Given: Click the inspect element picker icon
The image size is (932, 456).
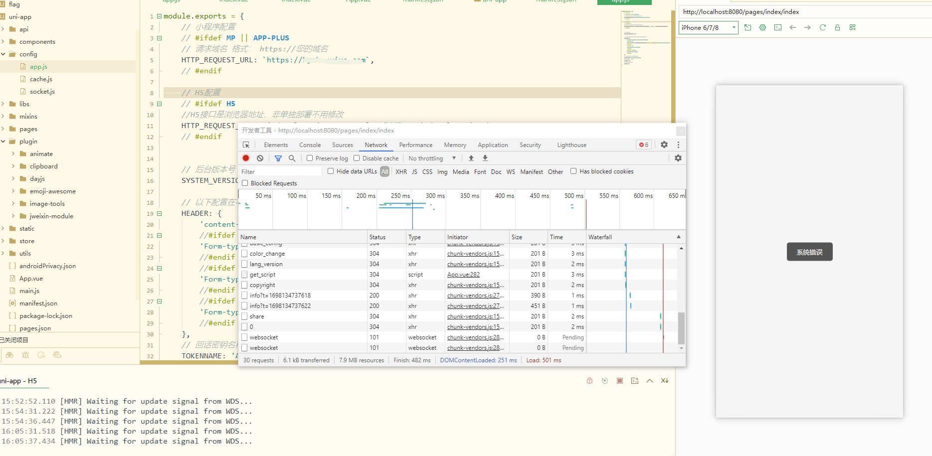Looking at the screenshot, I should 246,145.
